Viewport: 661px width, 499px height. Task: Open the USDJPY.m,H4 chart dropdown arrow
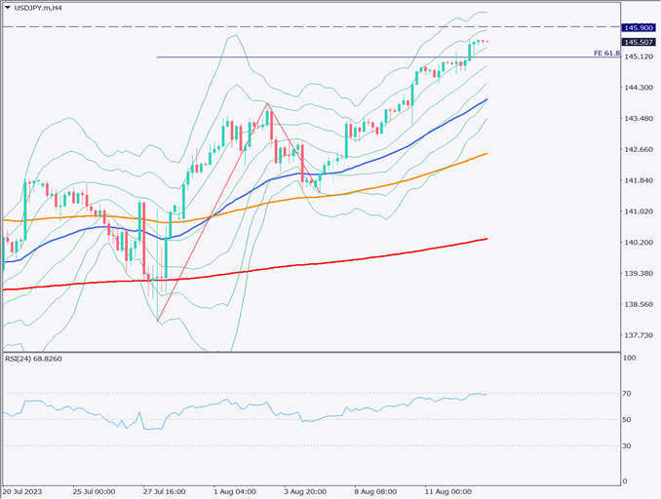click(x=8, y=8)
